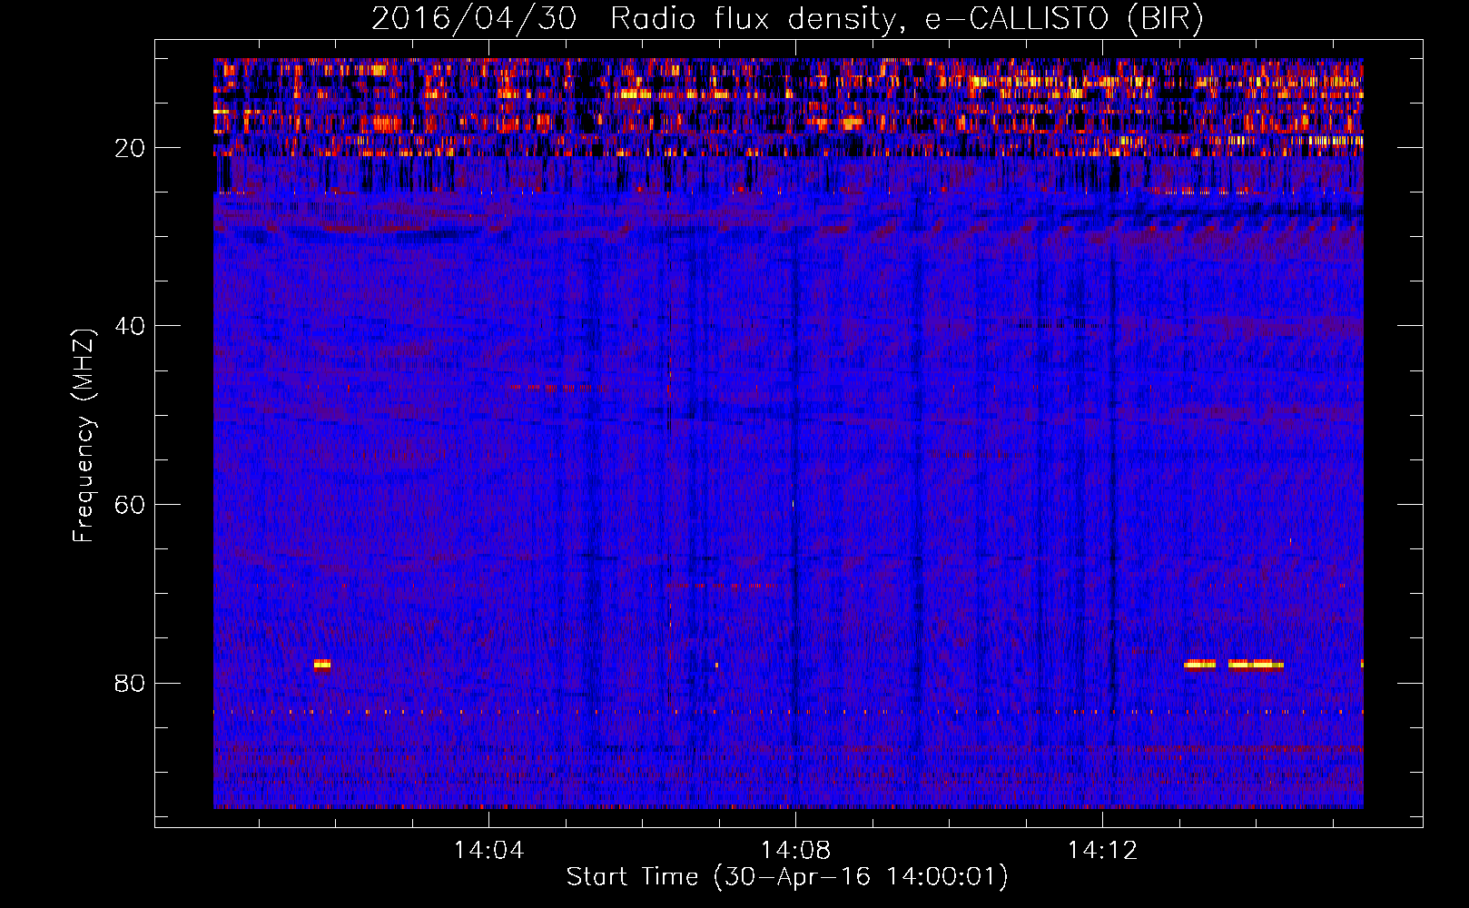The image size is (1469, 908).
Task: Click the 14:12 time tick label
Action: click(1102, 851)
